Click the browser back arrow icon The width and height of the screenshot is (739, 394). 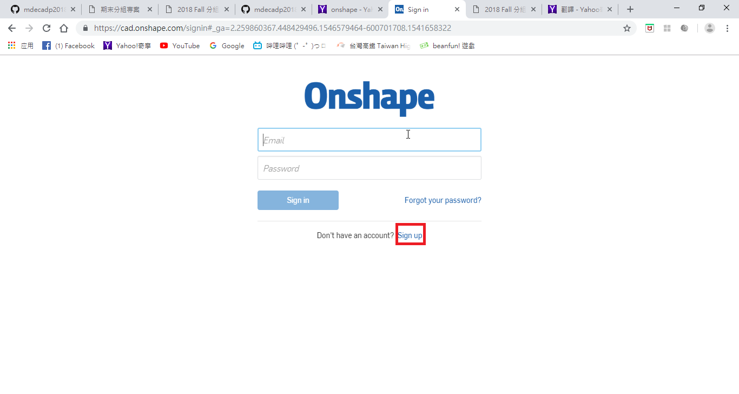[x=12, y=28]
